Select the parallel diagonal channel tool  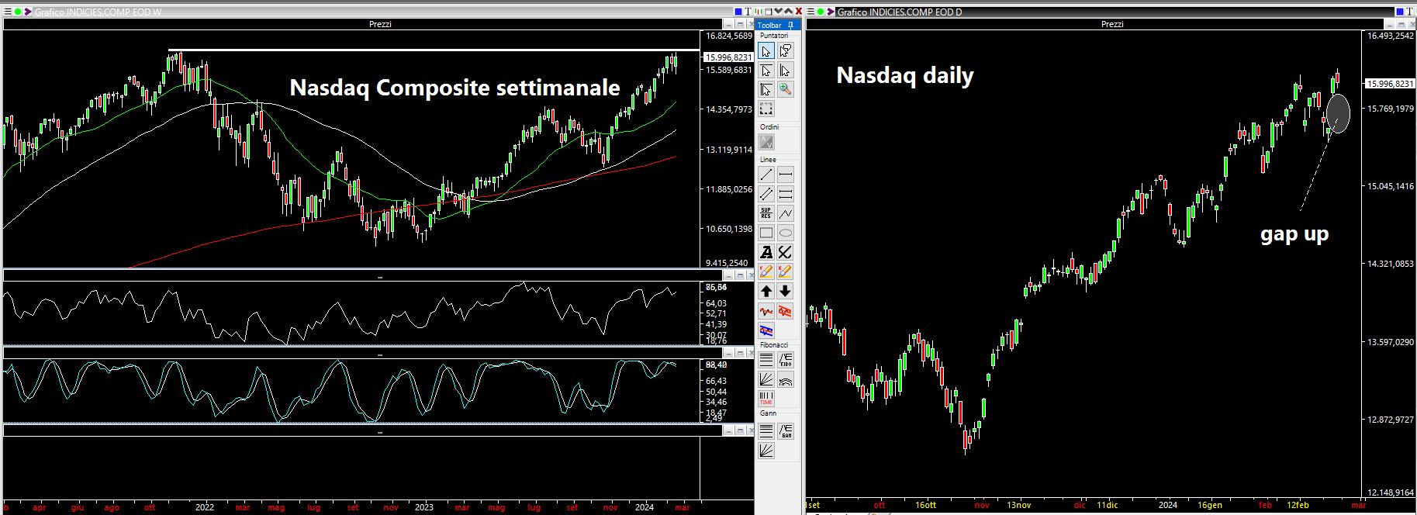(x=766, y=194)
